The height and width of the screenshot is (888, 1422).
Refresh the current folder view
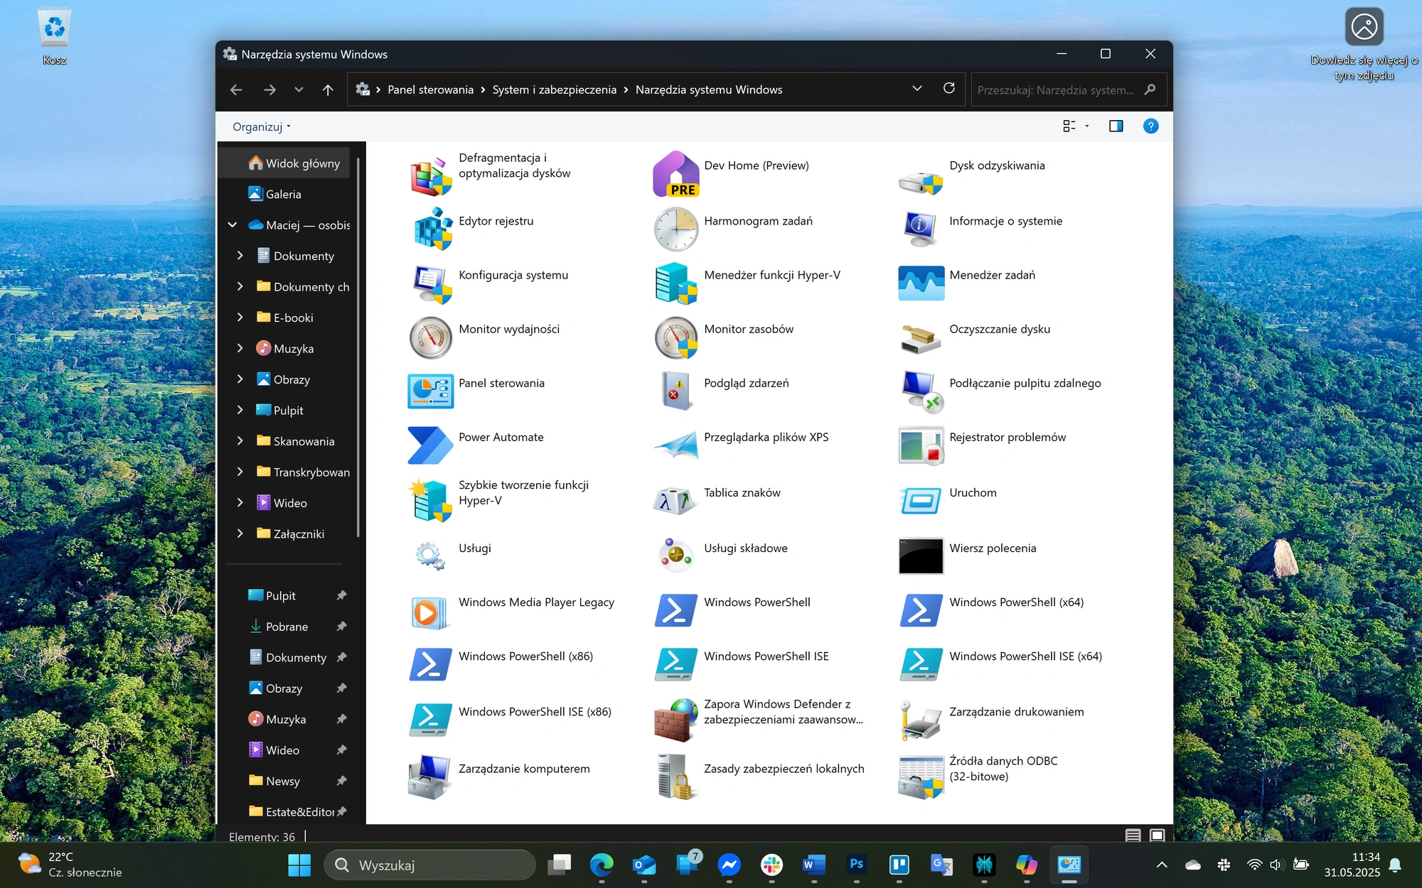[x=948, y=89]
